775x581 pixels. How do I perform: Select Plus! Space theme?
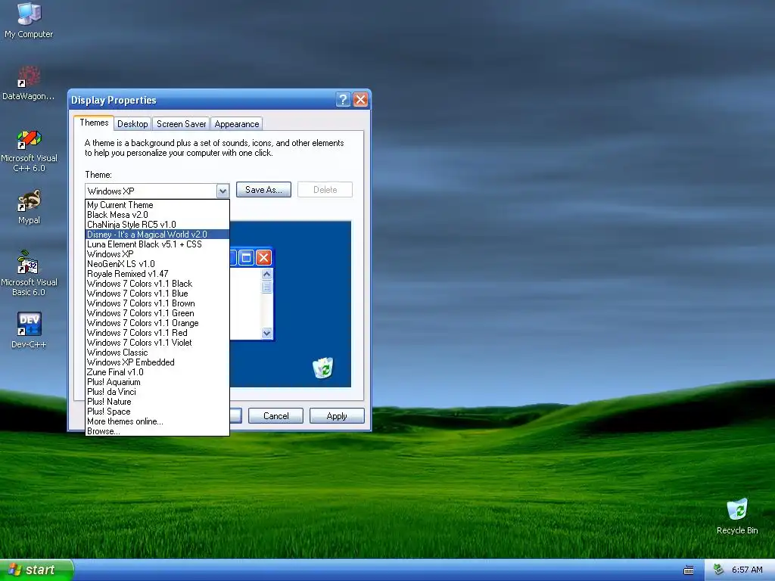click(157, 412)
